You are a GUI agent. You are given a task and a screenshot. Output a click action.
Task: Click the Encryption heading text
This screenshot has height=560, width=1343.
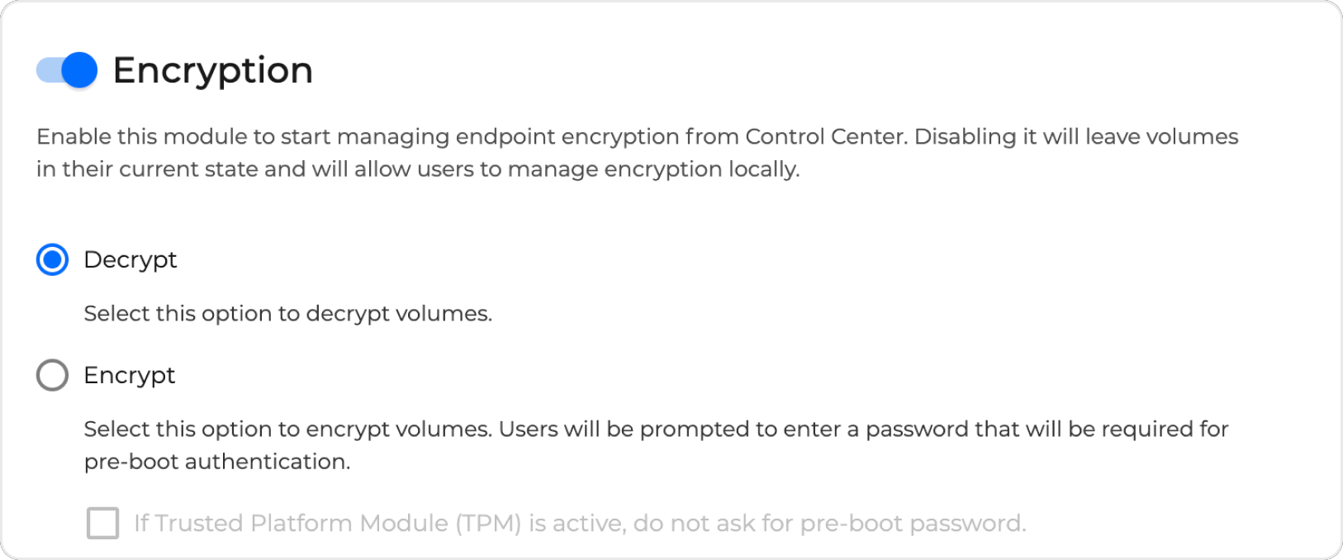[x=212, y=70]
